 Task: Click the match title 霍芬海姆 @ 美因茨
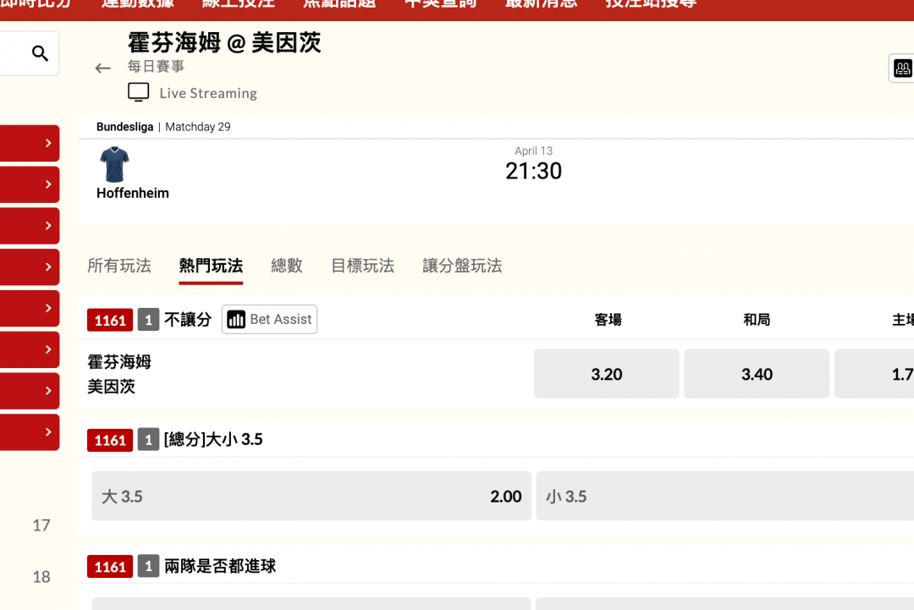[x=224, y=42]
